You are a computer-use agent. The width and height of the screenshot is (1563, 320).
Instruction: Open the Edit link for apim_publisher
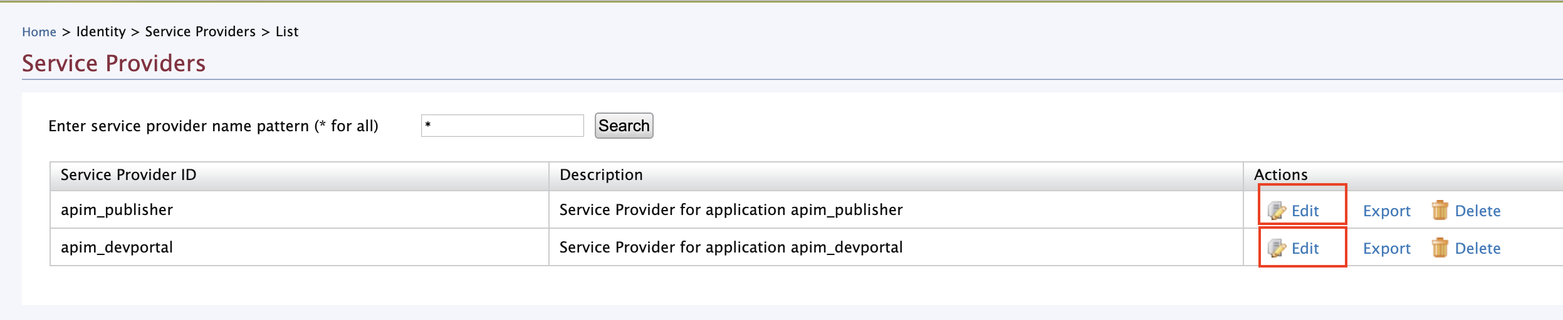pos(1305,211)
